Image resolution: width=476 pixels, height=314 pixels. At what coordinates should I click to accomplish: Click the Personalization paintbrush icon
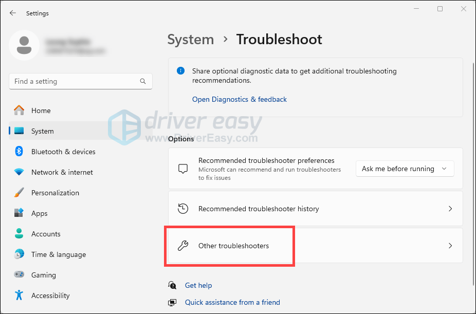(x=19, y=193)
